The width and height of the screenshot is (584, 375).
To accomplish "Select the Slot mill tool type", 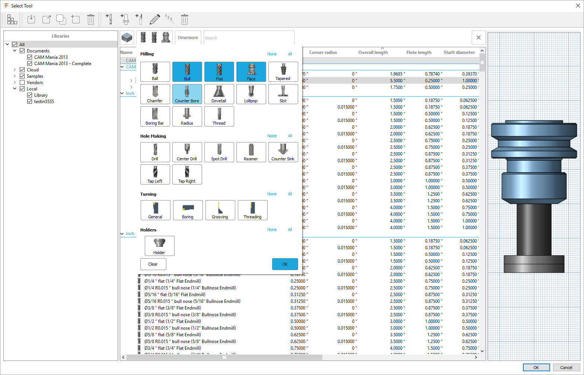I will [283, 94].
